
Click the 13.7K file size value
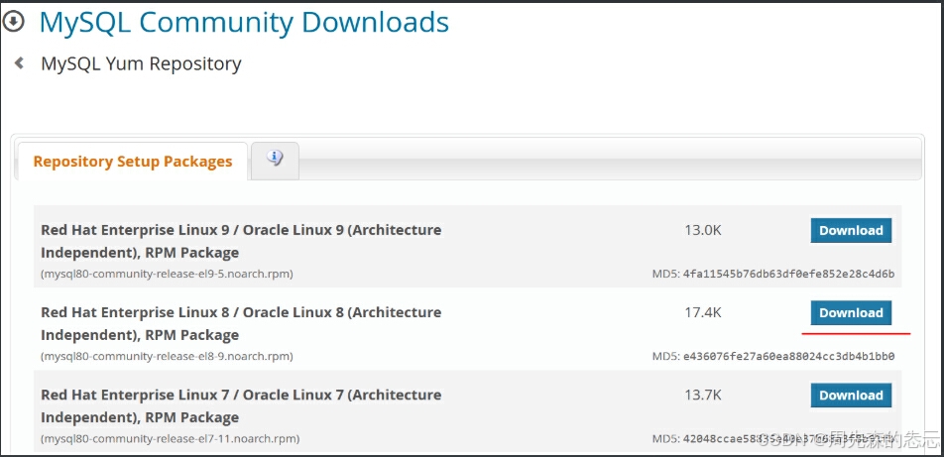[703, 395]
